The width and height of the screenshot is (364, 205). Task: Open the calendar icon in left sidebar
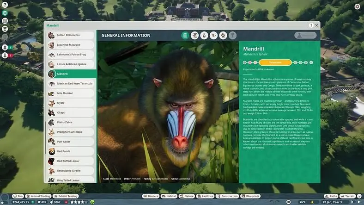(5, 21)
